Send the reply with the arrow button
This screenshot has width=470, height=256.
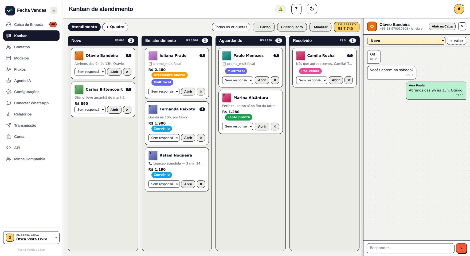[461, 248]
